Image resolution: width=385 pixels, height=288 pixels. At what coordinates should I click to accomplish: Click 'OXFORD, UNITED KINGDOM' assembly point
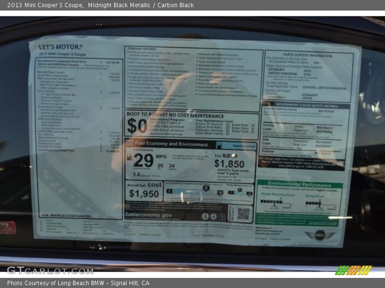tap(324, 88)
